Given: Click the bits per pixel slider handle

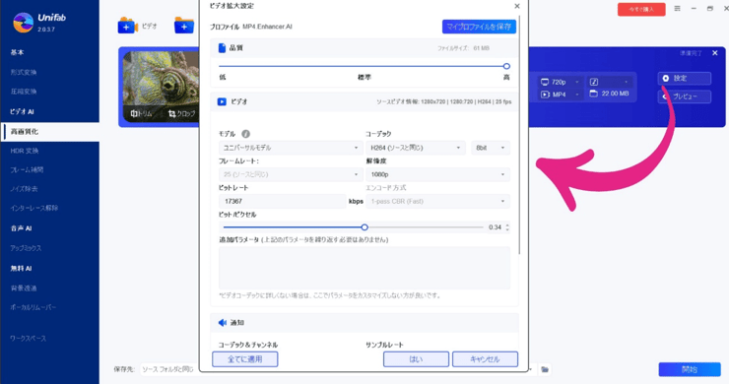Looking at the screenshot, I should pyautogui.click(x=364, y=227).
